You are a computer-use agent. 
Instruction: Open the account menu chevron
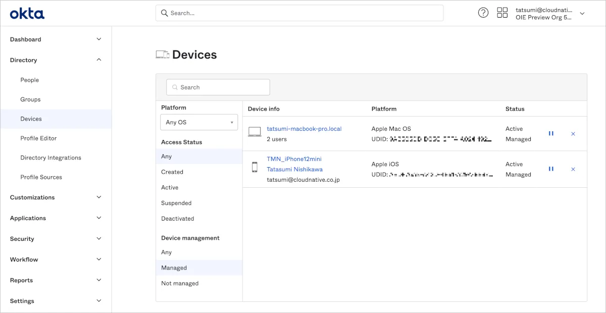coord(582,14)
